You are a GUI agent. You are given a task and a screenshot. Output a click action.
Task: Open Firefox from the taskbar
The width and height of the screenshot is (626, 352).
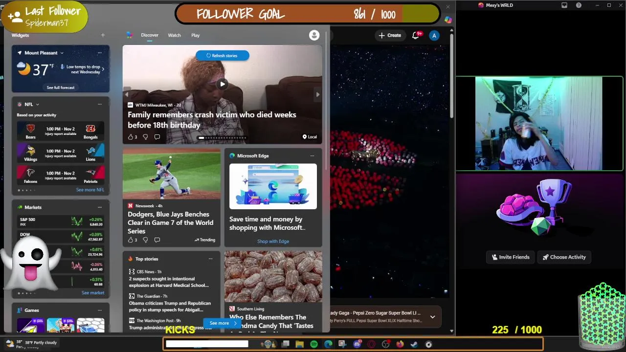pyautogui.click(x=400, y=344)
